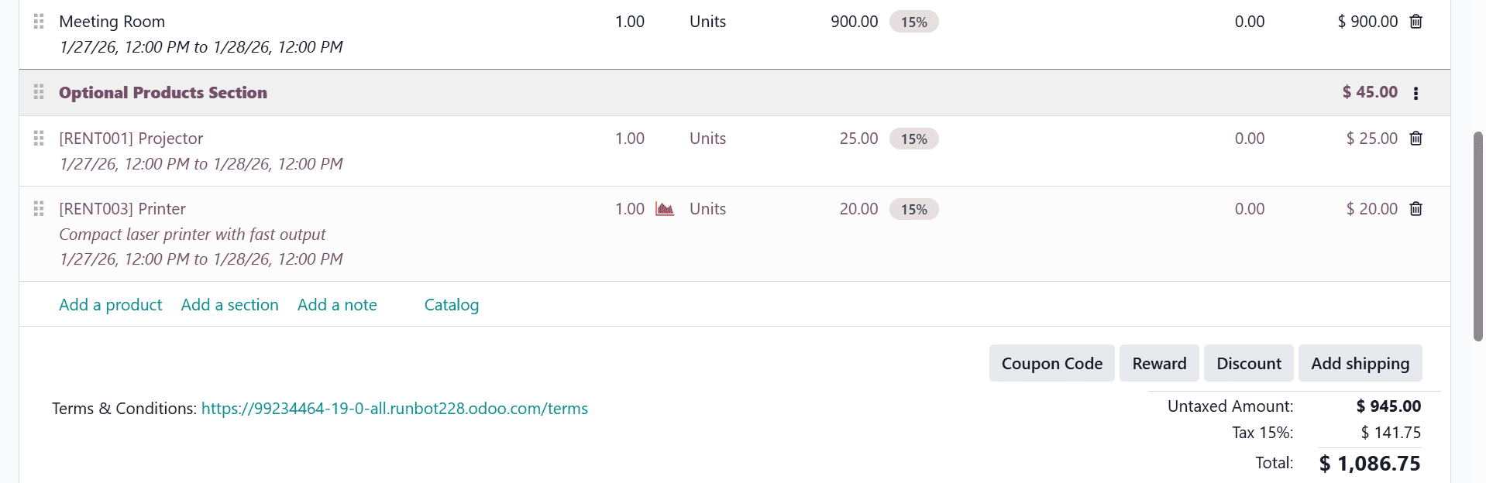Delete the Meeting Room line using its trash icon
The image size is (1486, 483).
pos(1415,22)
